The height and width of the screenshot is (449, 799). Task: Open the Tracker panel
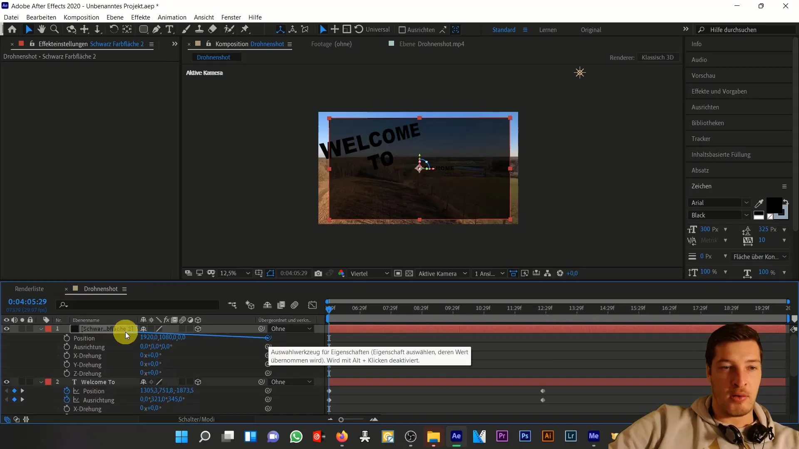coord(701,139)
